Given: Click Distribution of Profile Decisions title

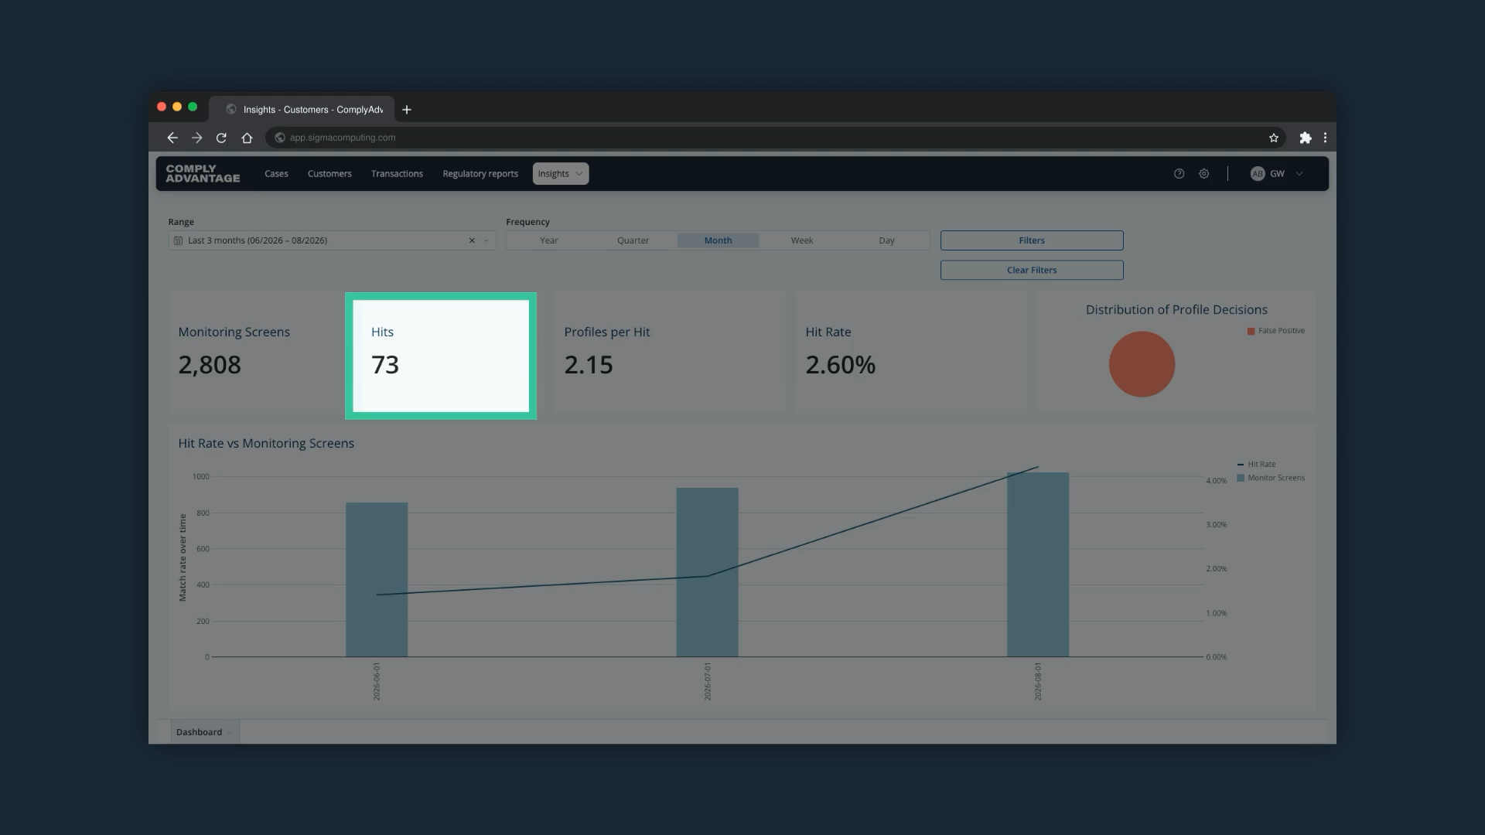Looking at the screenshot, I should 1176,309.
